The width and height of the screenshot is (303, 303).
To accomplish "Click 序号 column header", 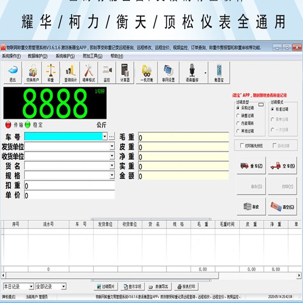I will point(16,224).
